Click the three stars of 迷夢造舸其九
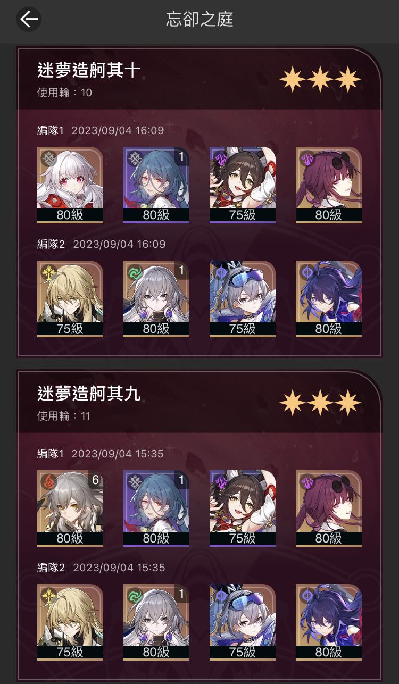The image size is (399, 684). pos(320,403)
